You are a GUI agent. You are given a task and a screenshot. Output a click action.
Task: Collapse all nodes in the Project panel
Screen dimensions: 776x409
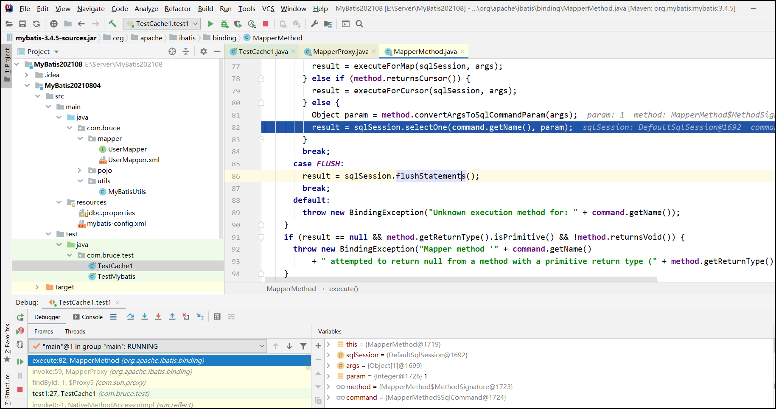[x=186, y=51]
